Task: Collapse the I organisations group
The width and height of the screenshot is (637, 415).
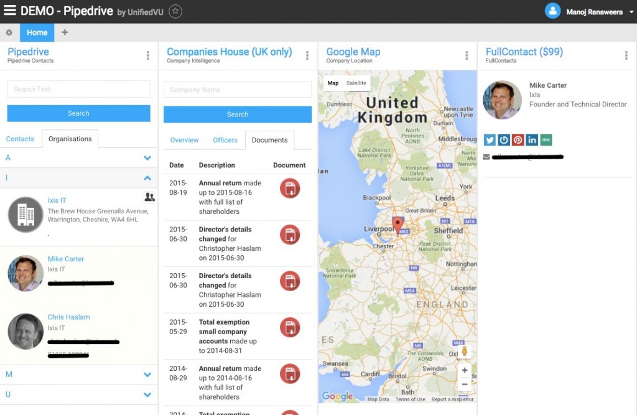Action: (147, 178)
